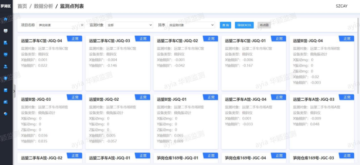Click 正常 badge on C馆-JGQ-04 card

tap(75, 38)
